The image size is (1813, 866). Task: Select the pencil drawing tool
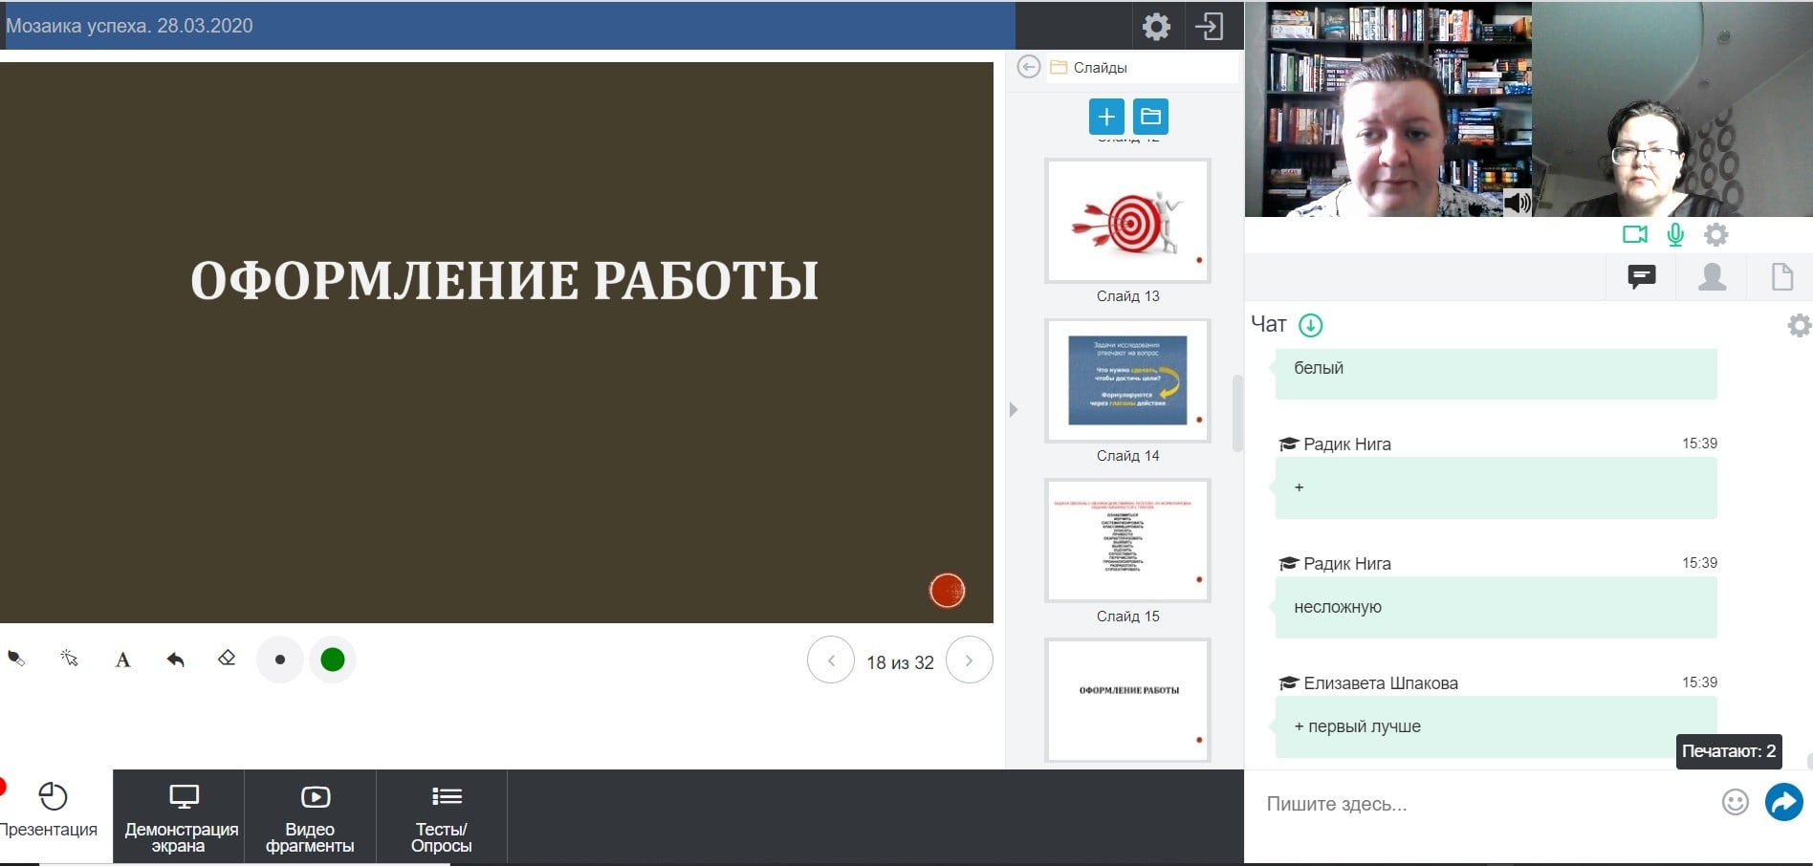(x=16, y=659)
